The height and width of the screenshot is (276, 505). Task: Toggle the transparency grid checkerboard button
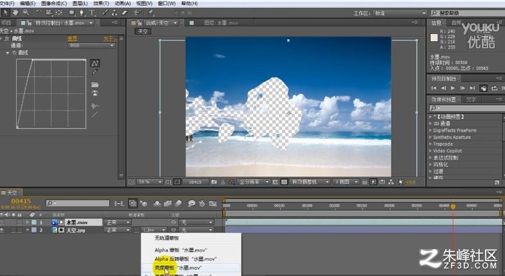(x=285, y=182)
